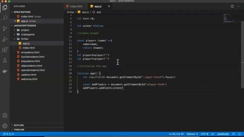Image resolution: width=244 pixels, height=137 pixels.
Task: Select language mode JavaScript
Action: click(223, 134)
